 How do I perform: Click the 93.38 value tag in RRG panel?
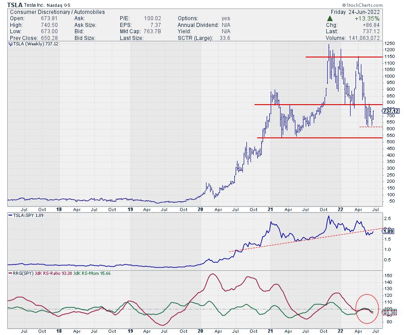(390, 313)
